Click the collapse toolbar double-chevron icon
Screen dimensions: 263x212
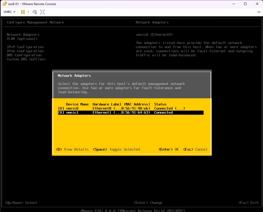coord(259,12)
